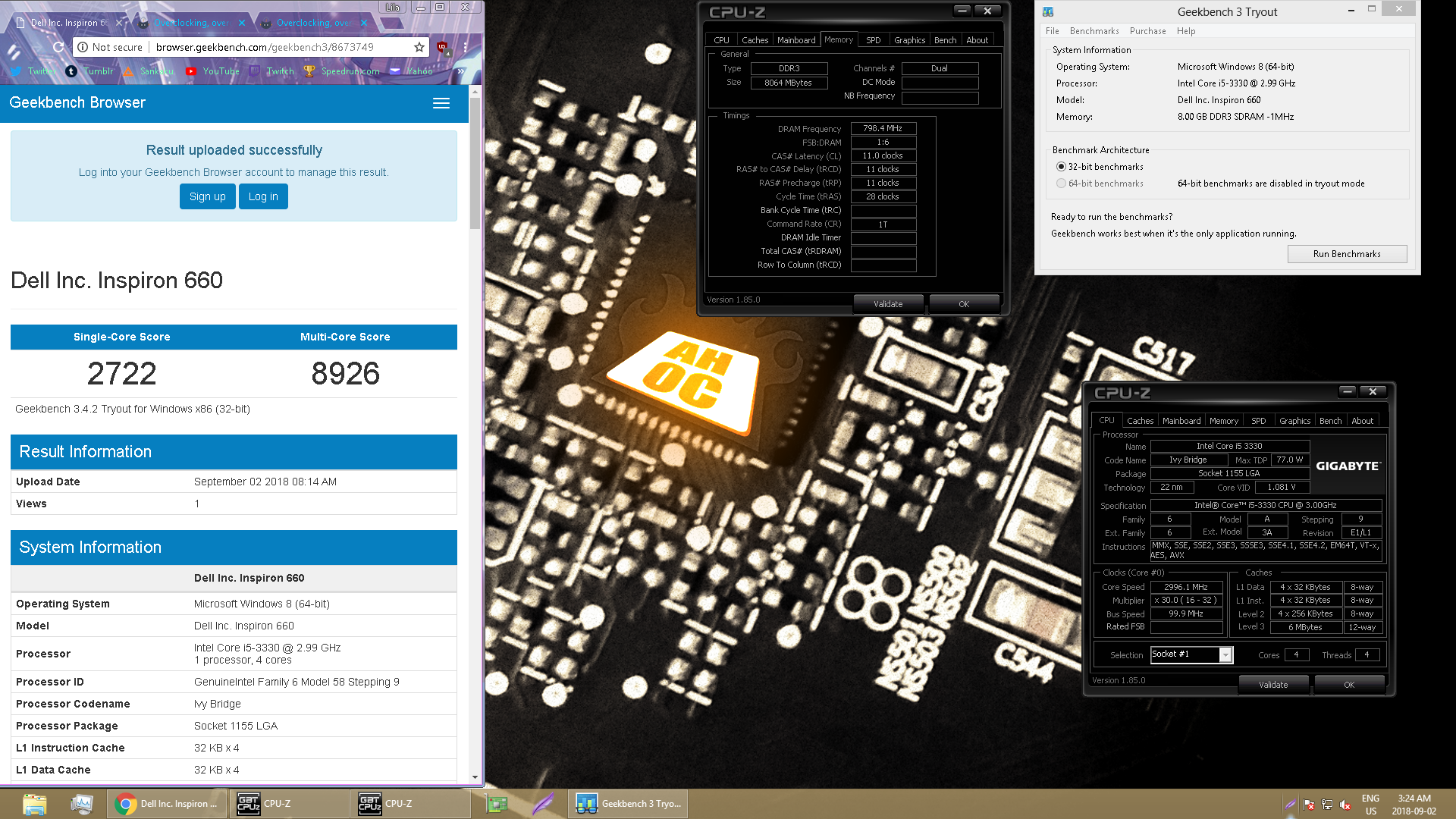Switch to Mainboard tab in bottom CPU-Z window
1456x819 pixels.
[1181, 421]
